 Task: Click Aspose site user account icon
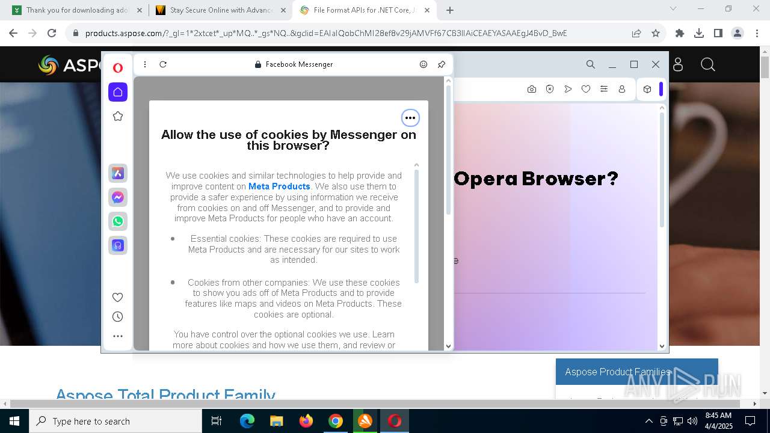point(678,64)
